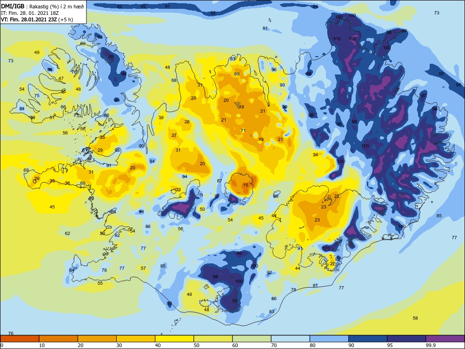
Task: Click the '10' legend tick label
Action: (42, 345)
